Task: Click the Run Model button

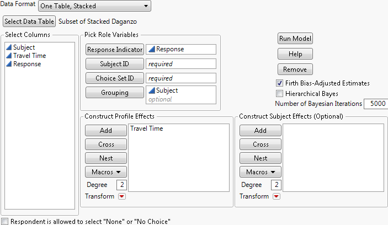Action: pos(295,39)
